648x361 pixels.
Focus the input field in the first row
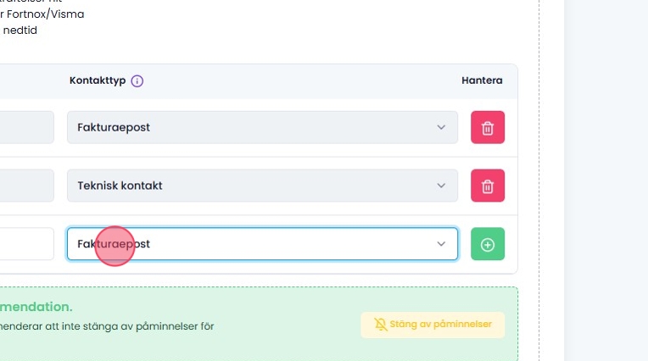pyautogui.click(x=25, y=128)
